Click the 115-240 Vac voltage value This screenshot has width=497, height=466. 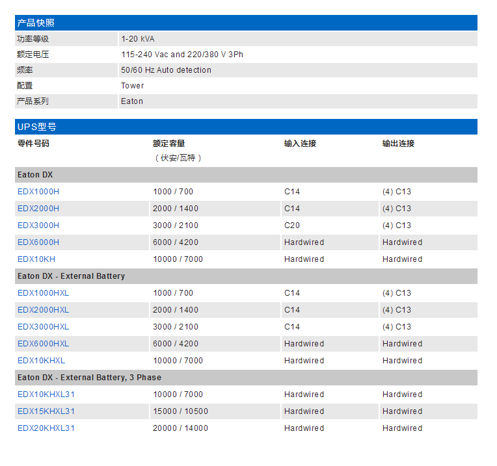point(182,55)
